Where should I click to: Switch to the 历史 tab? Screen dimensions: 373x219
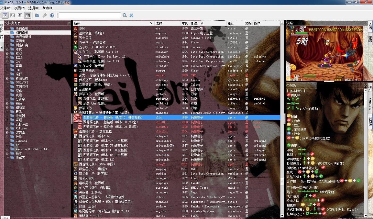370,89
